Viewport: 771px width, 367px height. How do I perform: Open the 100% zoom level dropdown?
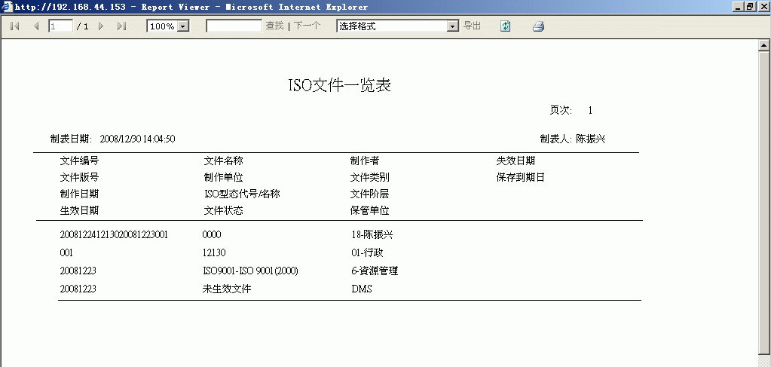coord(183,26)
